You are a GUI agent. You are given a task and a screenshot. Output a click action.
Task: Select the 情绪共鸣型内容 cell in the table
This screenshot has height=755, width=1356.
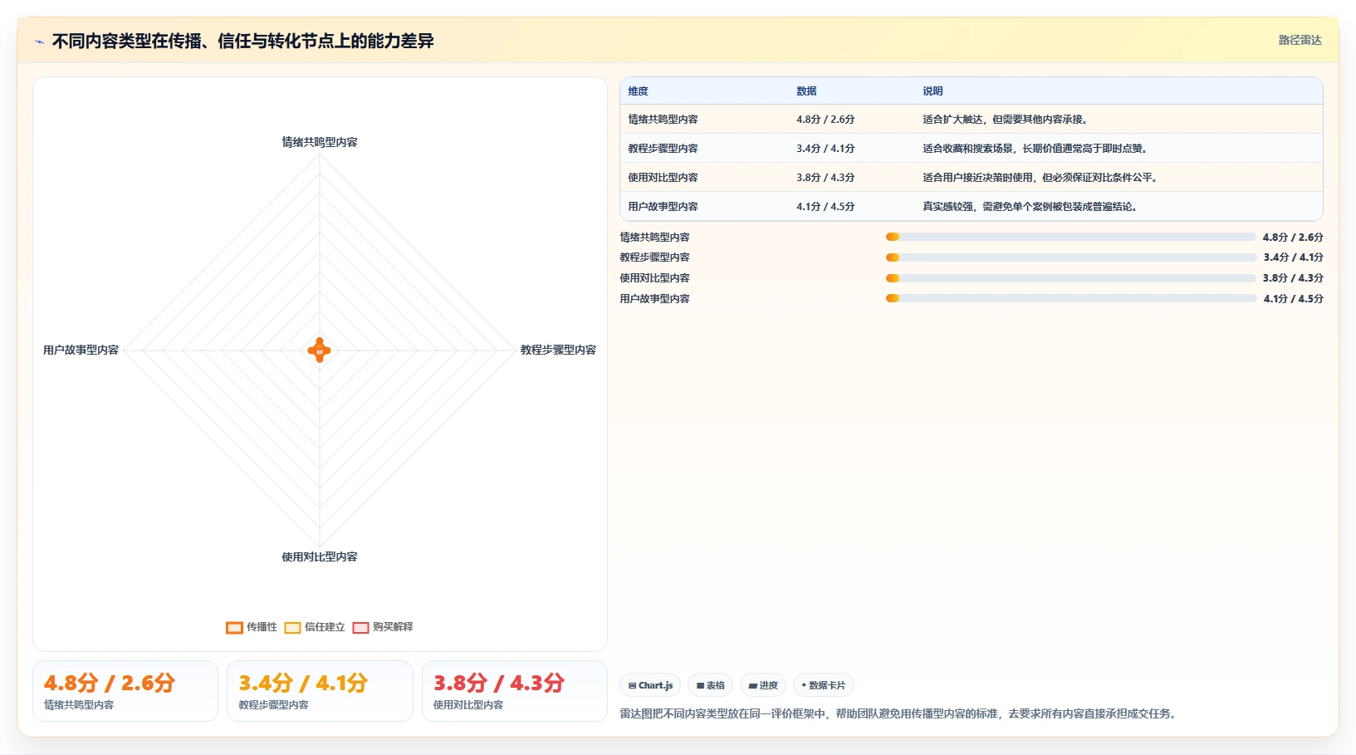(663, 120)
